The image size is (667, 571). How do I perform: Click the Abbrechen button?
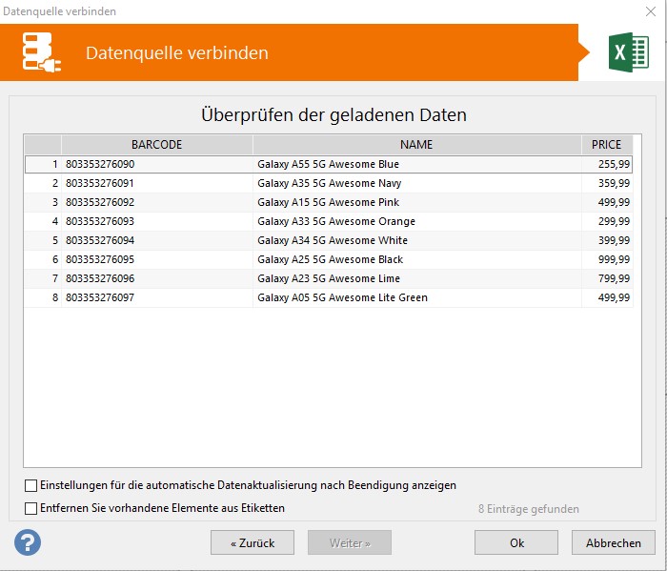click(613, 543)
